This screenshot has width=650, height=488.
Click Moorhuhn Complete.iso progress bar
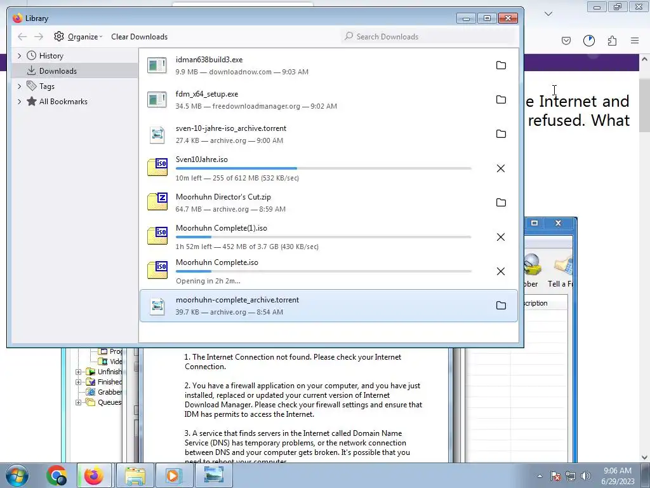point(323,271)
